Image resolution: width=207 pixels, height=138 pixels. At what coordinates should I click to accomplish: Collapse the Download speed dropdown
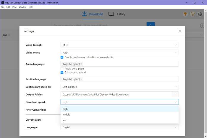click(x=119, y=102)
